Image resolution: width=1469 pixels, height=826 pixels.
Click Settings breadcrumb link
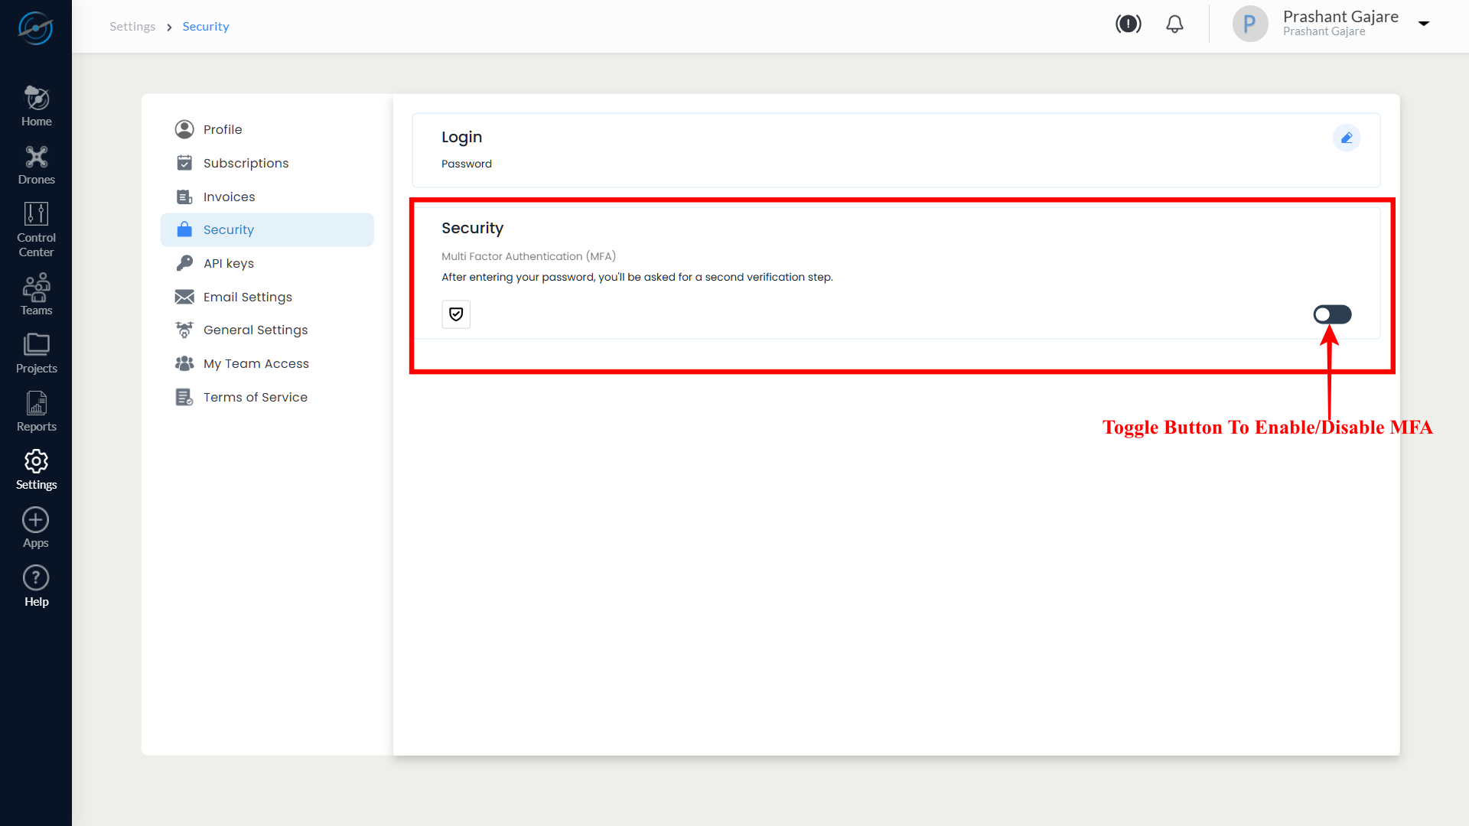click(x=132, y=27)
